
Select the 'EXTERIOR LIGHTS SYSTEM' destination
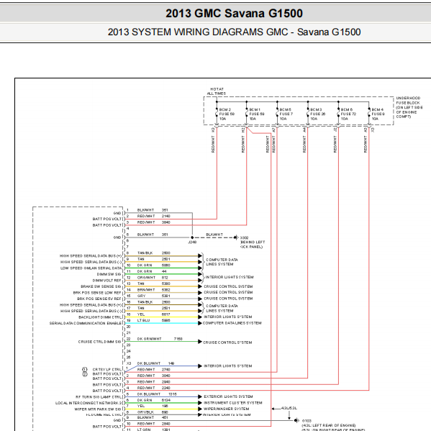click(x=228, y=396)
